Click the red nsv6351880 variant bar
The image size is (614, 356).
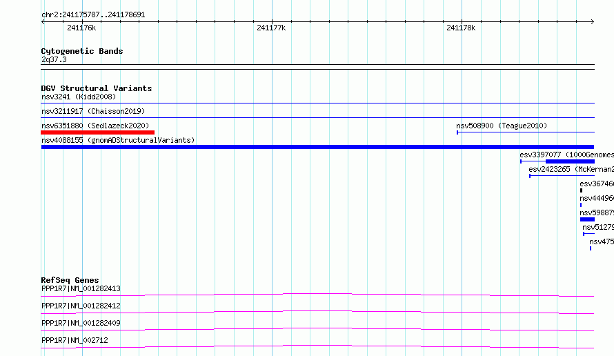97,132
